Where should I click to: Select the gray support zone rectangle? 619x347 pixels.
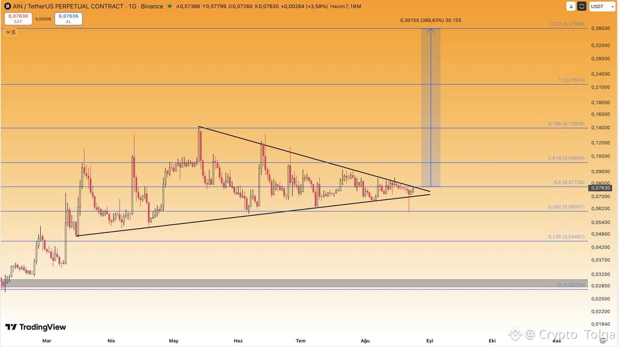pyautogui.click(x=294, y=283)
